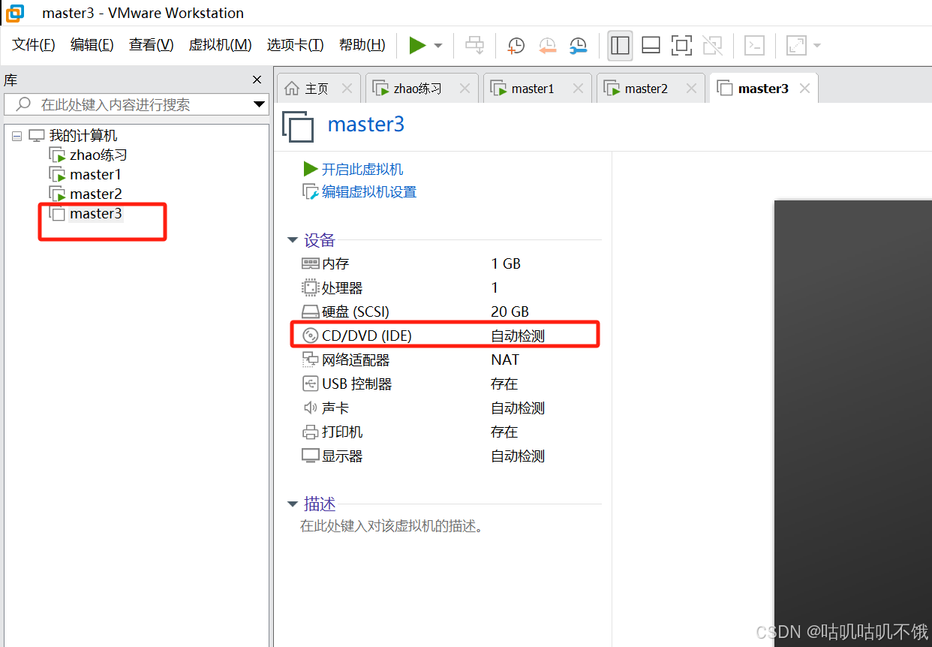The image size is (932, 647).
Task: Take a snapshot with the clock-plus icon
Action: [x=516, y=45]
